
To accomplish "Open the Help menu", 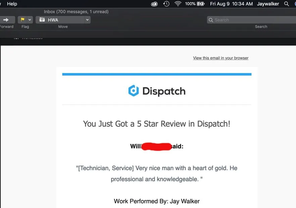I will [x=12, y=4].
